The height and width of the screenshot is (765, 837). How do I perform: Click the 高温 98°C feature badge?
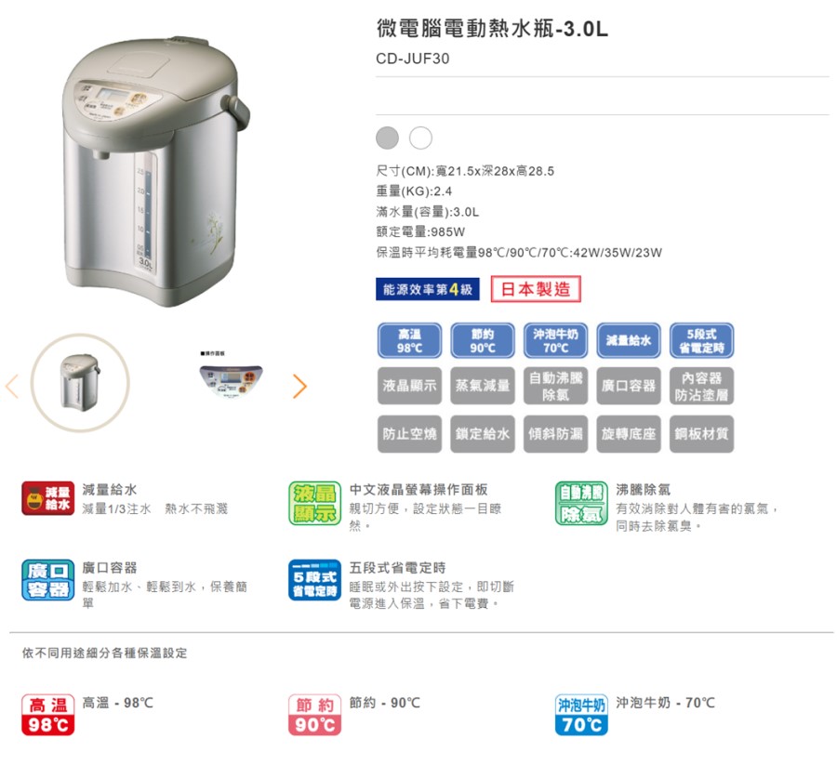[x=409, y=340]
